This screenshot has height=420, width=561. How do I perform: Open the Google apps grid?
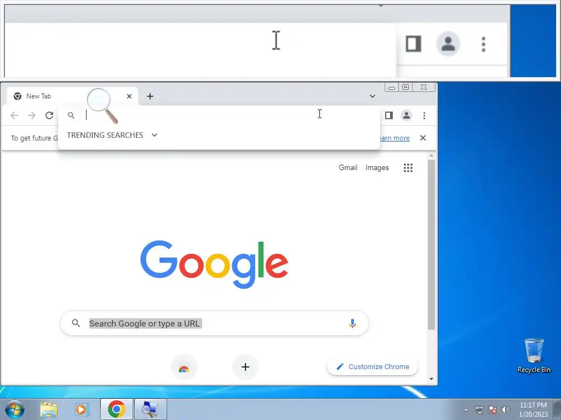(408, 168)
